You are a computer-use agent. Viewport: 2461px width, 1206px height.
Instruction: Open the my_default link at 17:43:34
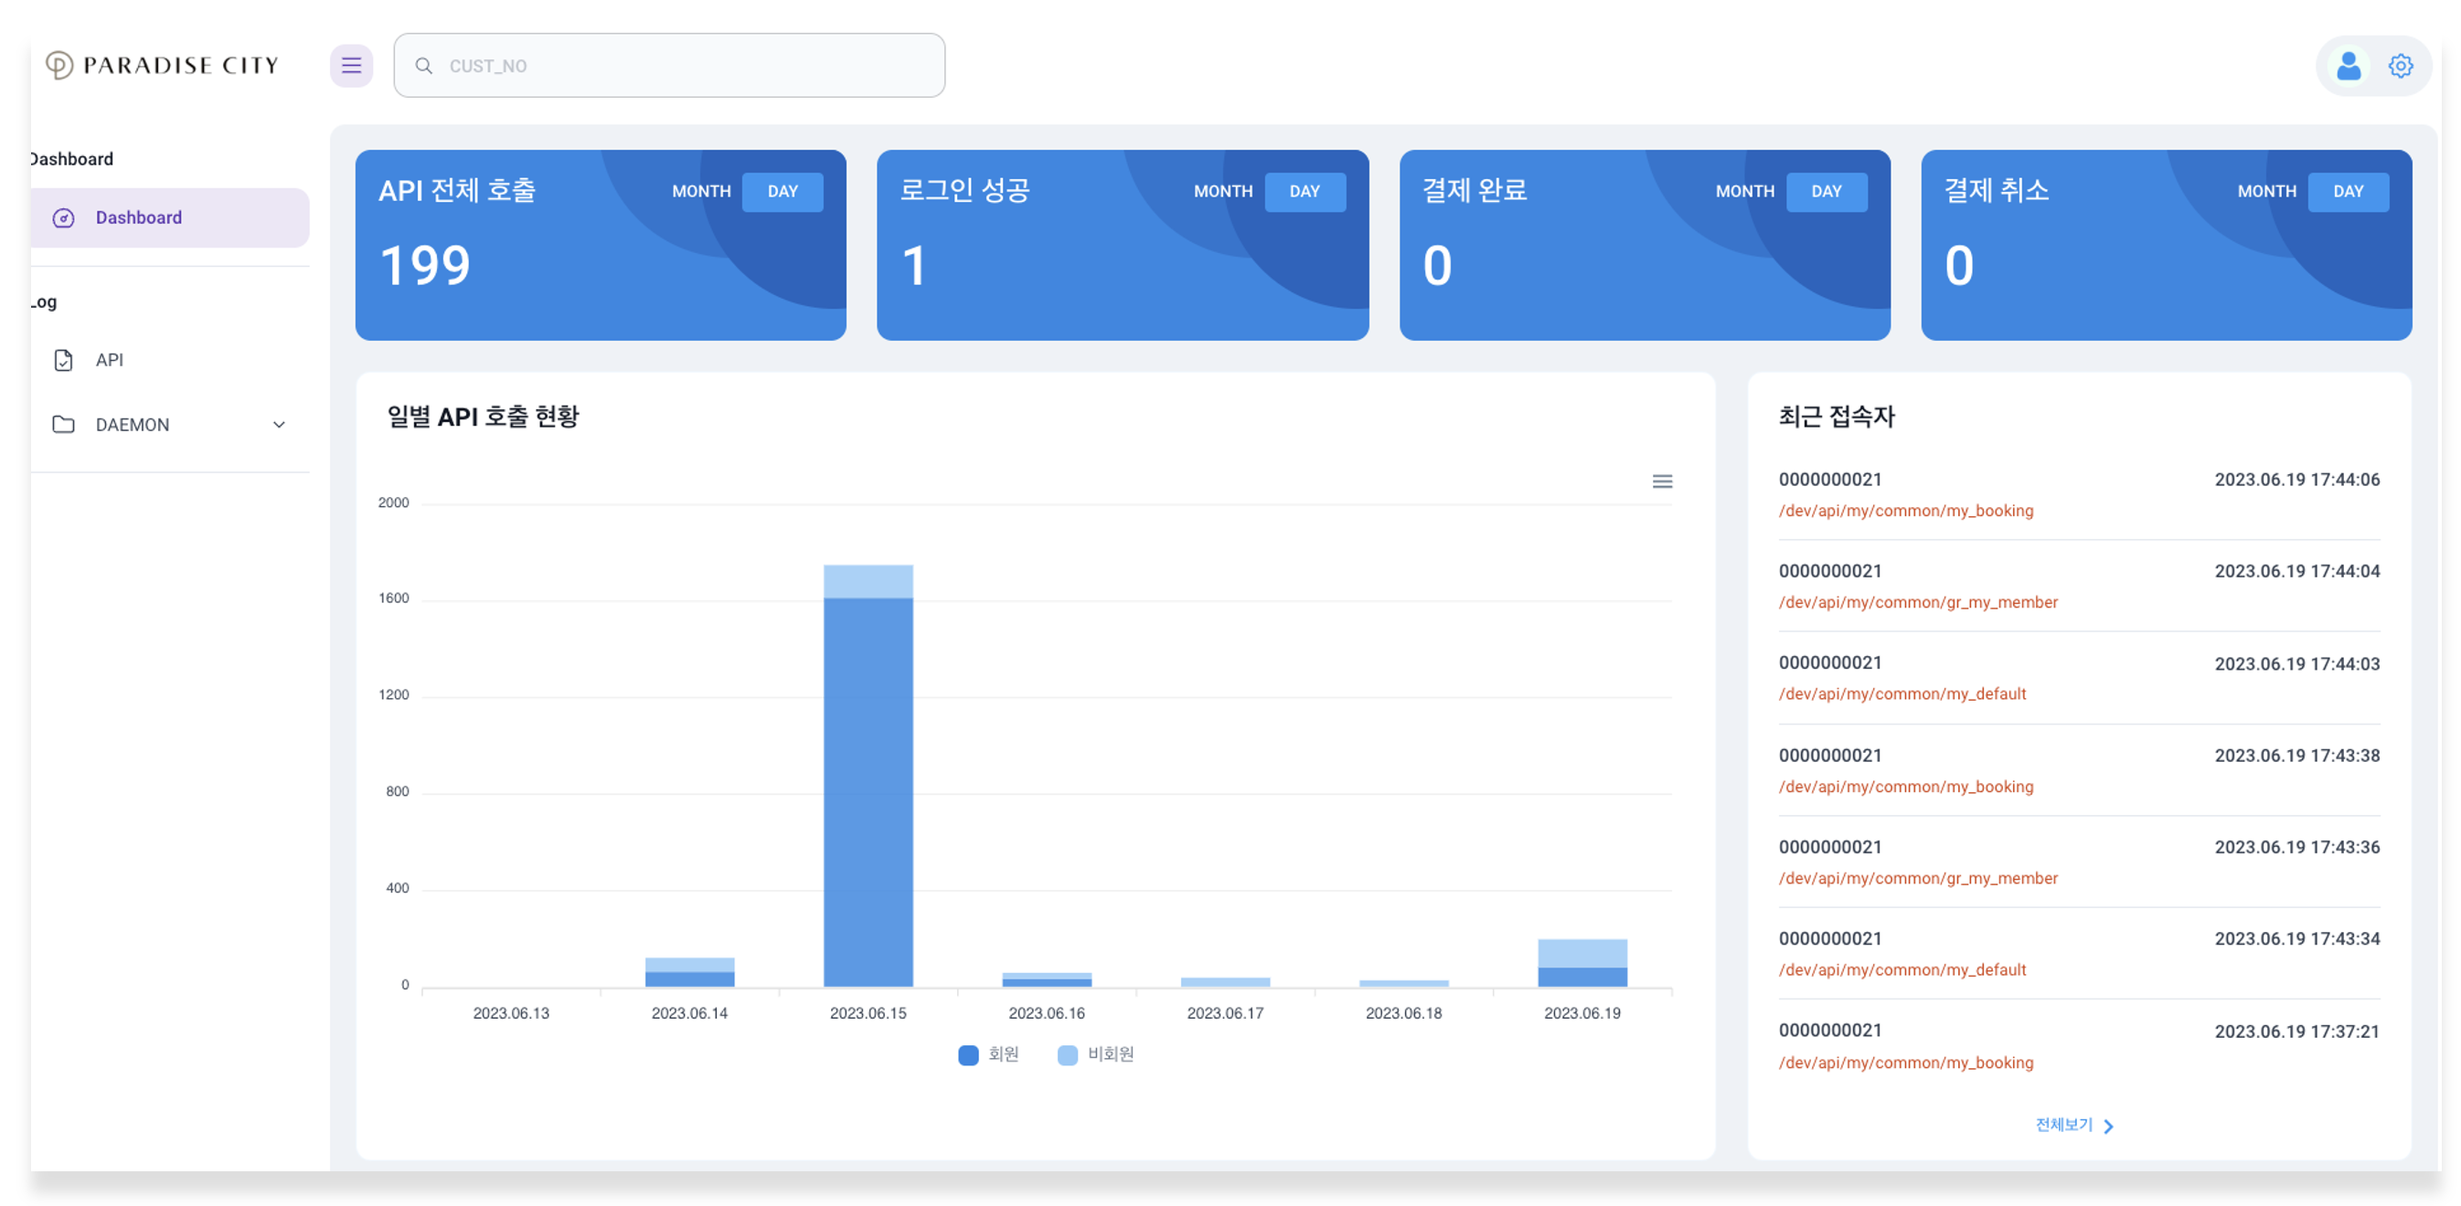tap(1902, 970)
